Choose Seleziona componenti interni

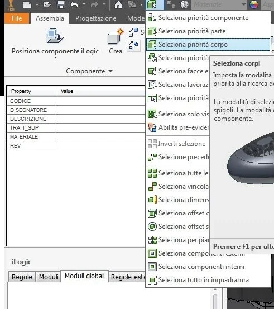(208, 267)
